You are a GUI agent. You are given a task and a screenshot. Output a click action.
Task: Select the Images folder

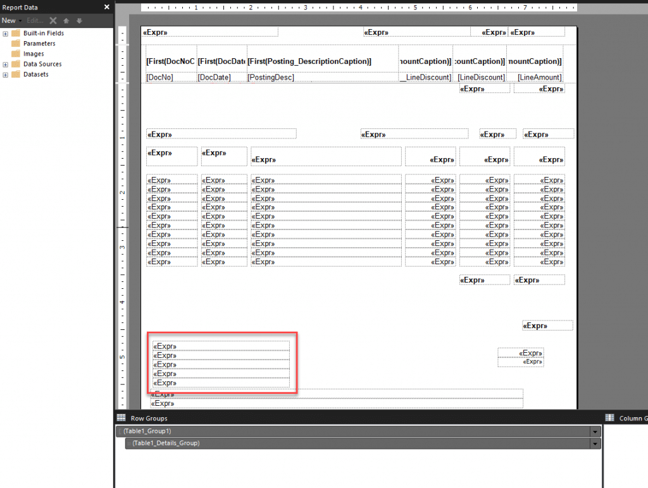(x=34, y=54)
